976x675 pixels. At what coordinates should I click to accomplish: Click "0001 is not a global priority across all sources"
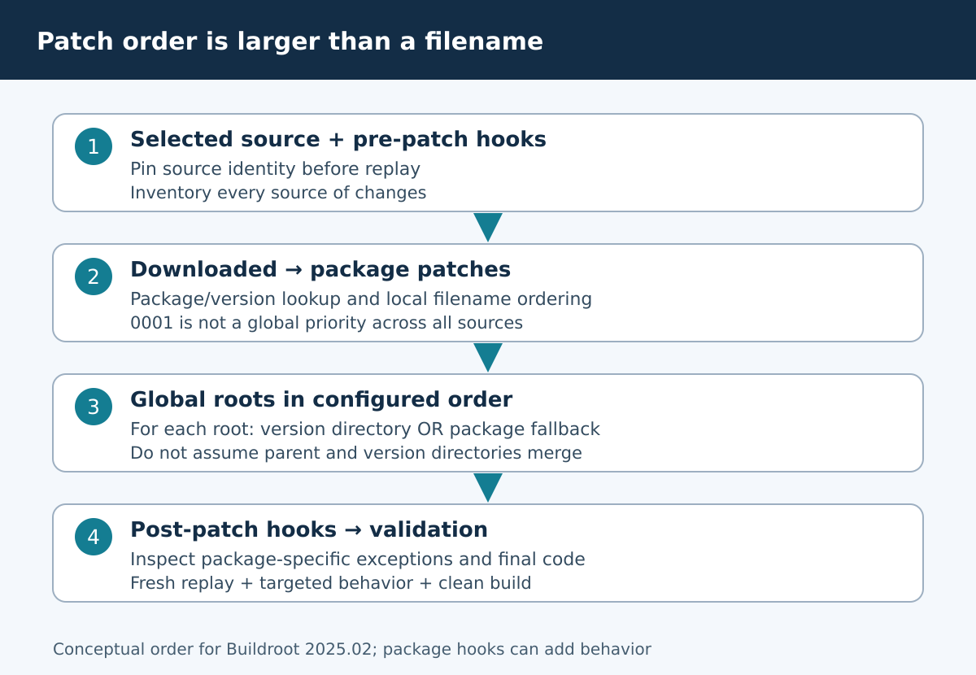(x=326, y=323)
